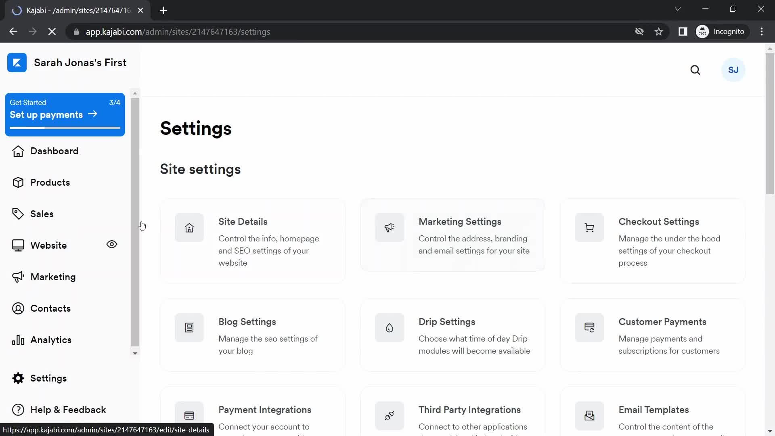Click Get Started progress bar
775x436 pixels.
pyautogui.click(x=65, y=128)
